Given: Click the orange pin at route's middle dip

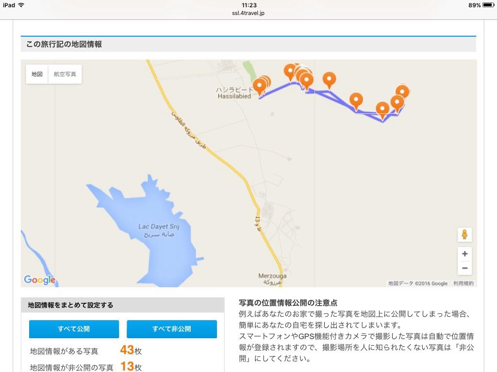Looking at the screenshot, I should tap(356, 101).
